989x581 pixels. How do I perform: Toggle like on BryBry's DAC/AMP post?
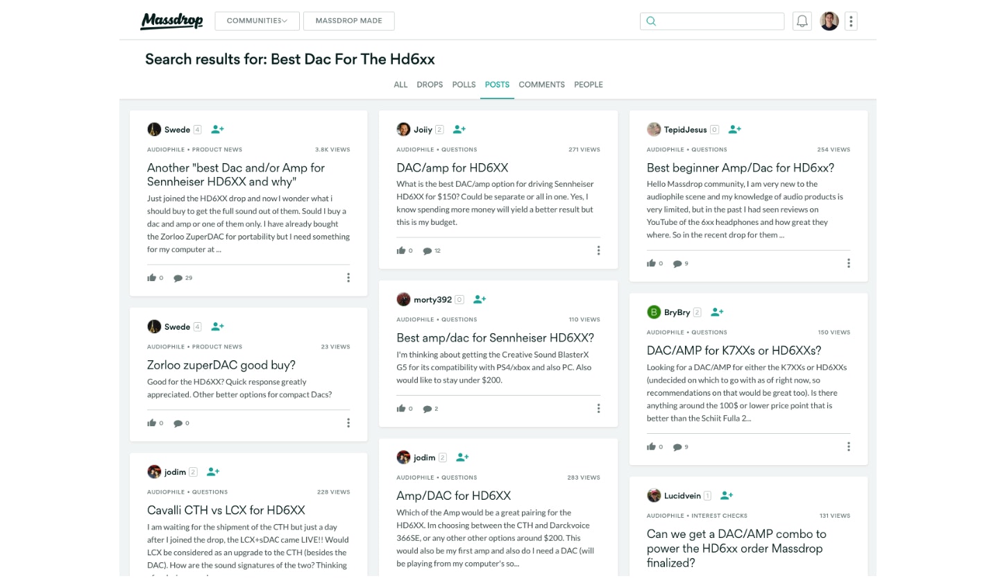click(x=651, y=447)
